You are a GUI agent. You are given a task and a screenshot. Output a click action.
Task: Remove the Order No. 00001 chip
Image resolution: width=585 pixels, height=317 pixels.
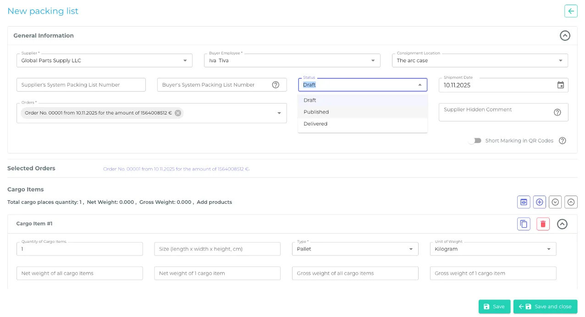(178, 113)
